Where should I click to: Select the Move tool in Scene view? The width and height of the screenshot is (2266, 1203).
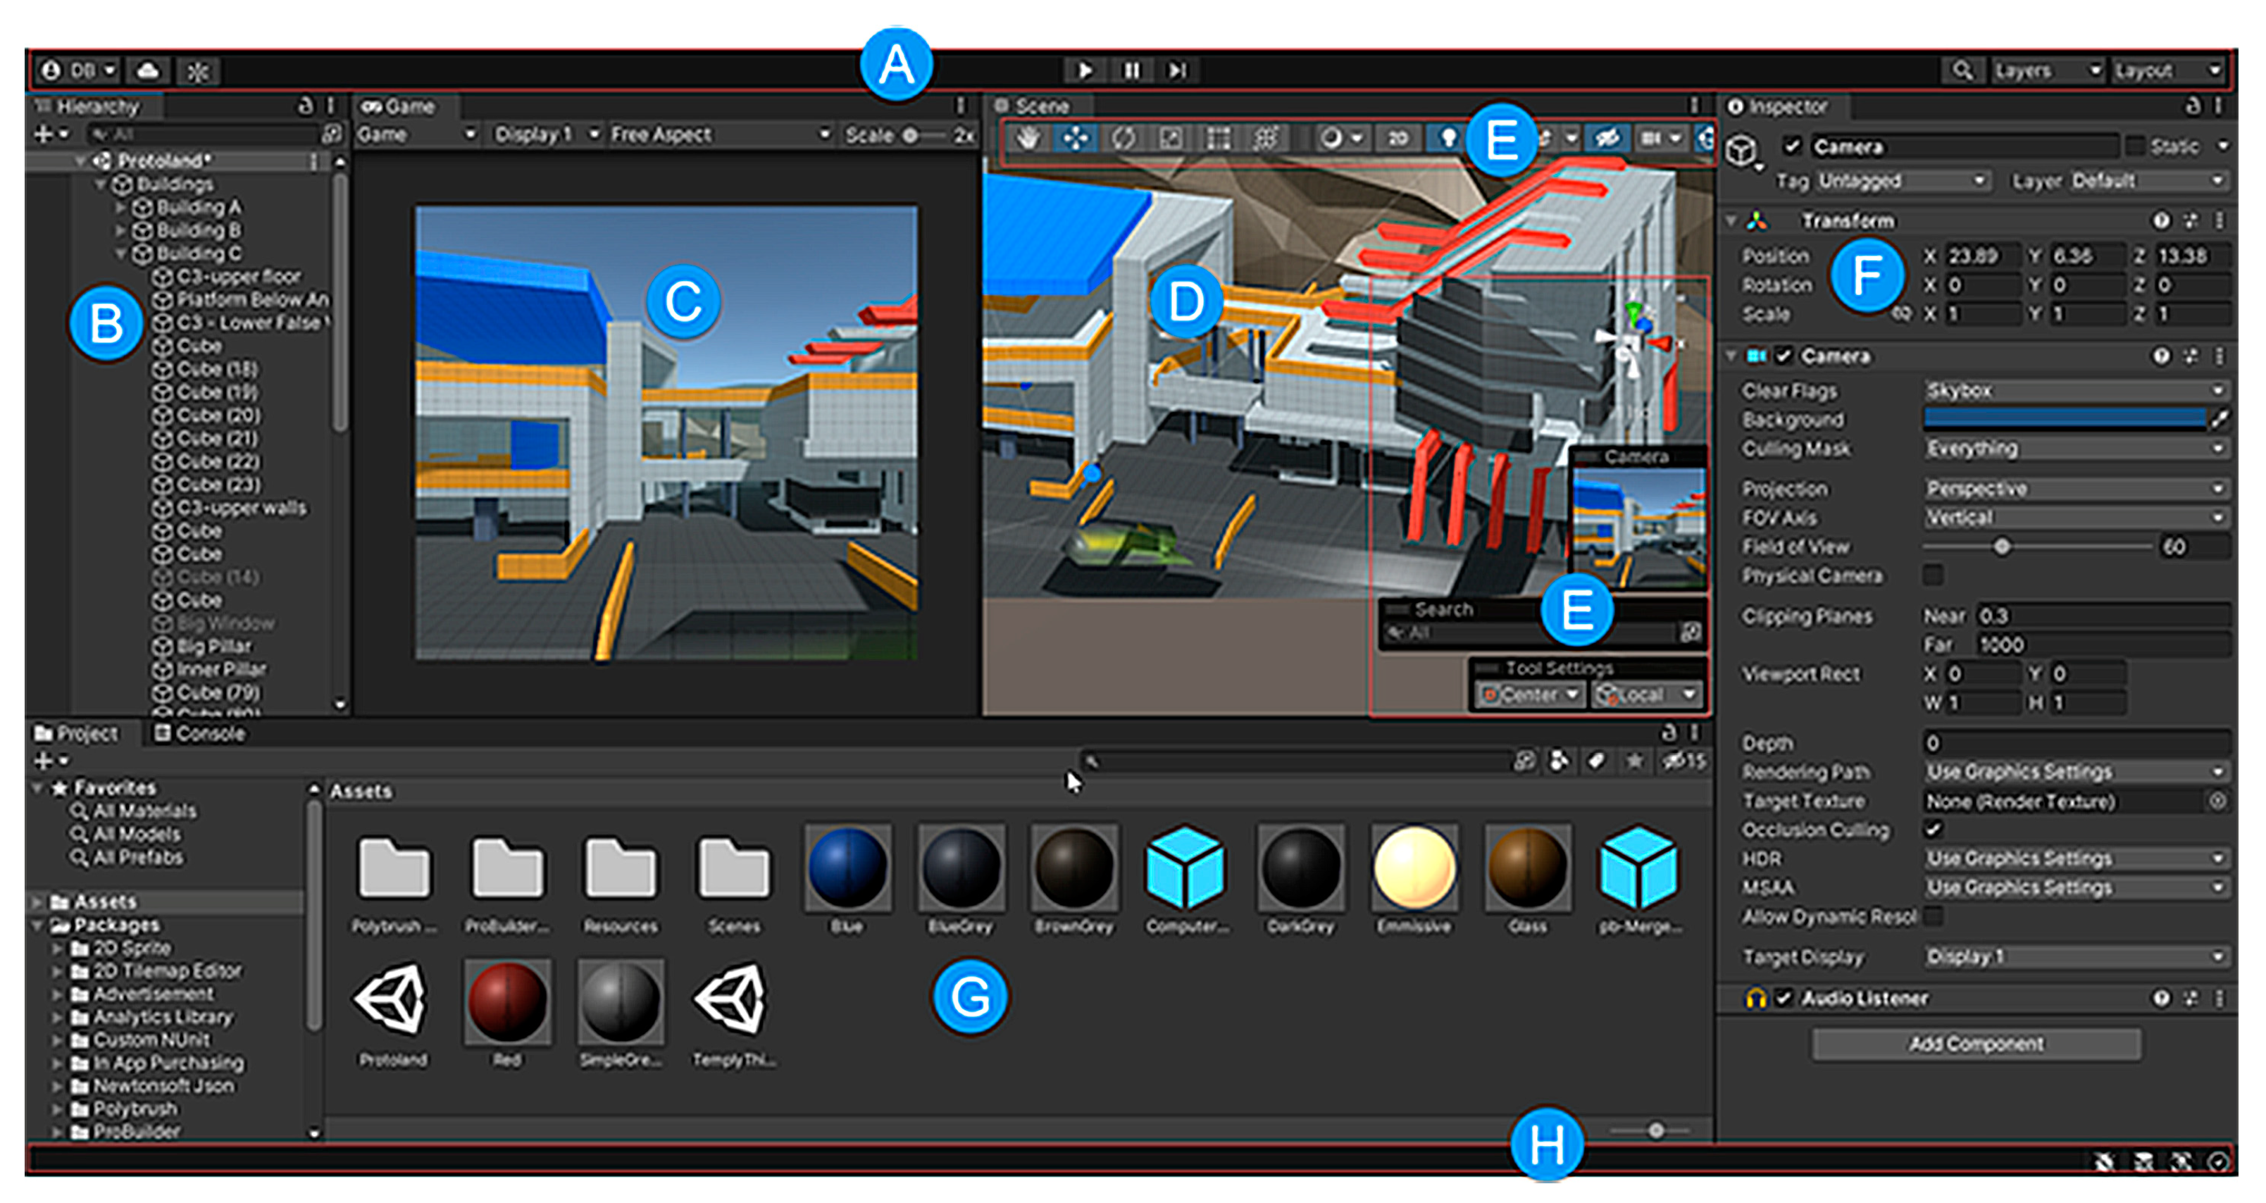[1075, 138]
